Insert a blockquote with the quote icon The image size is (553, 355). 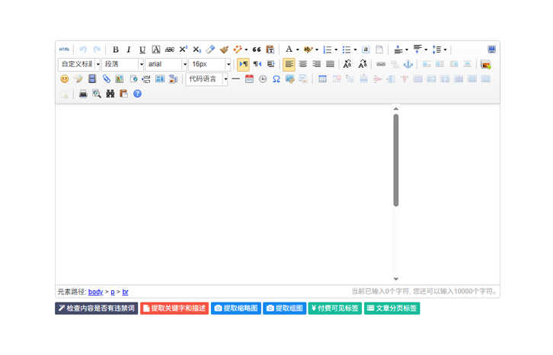tap(257, 50)
